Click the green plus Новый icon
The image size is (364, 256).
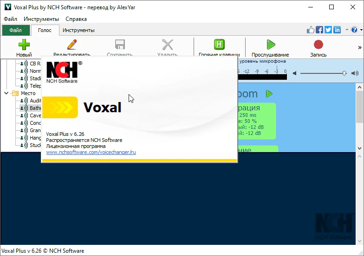pos(24,45)
